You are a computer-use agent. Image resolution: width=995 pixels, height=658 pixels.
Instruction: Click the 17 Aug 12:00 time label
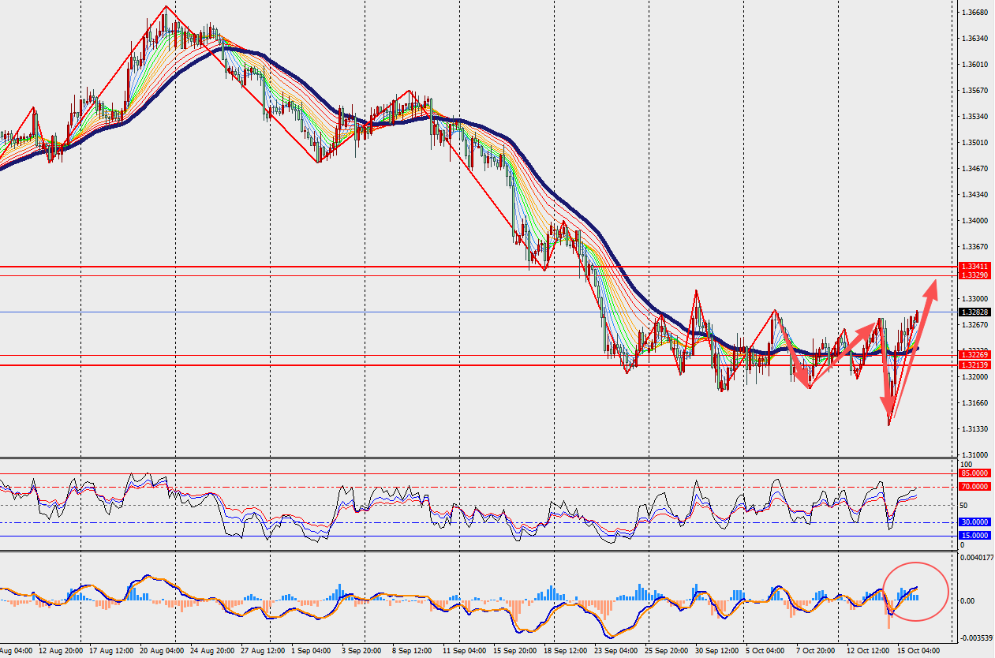(110, 651)
